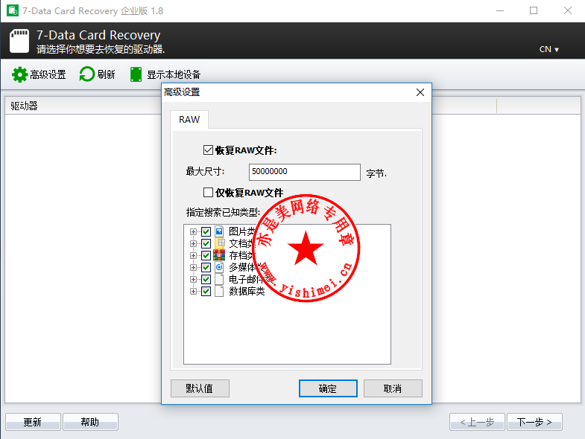The width and height of the screenshot is (585, 439).
Task: Uncheck the 多媒体类 checkbox
Action: (206, 268)
